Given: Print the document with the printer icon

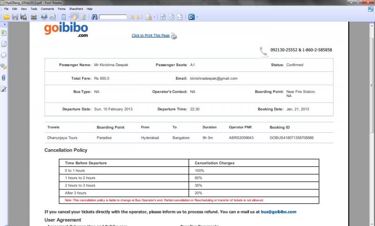Looking at the screenshot, I should 34,17.
